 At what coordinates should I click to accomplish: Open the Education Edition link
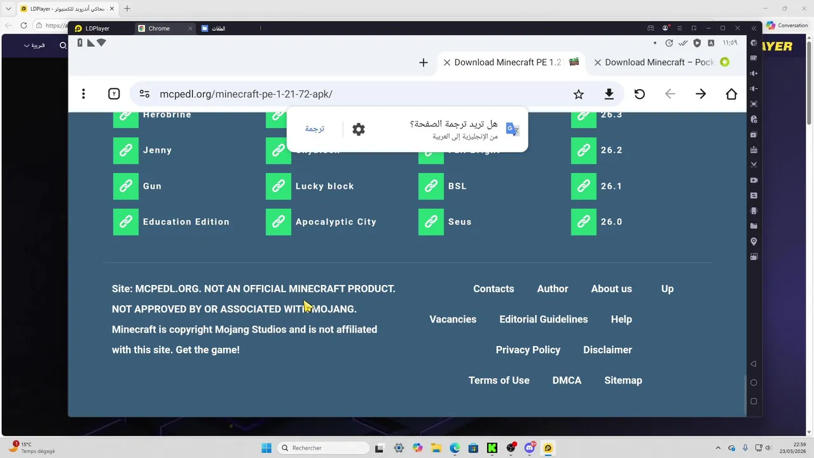186,221
